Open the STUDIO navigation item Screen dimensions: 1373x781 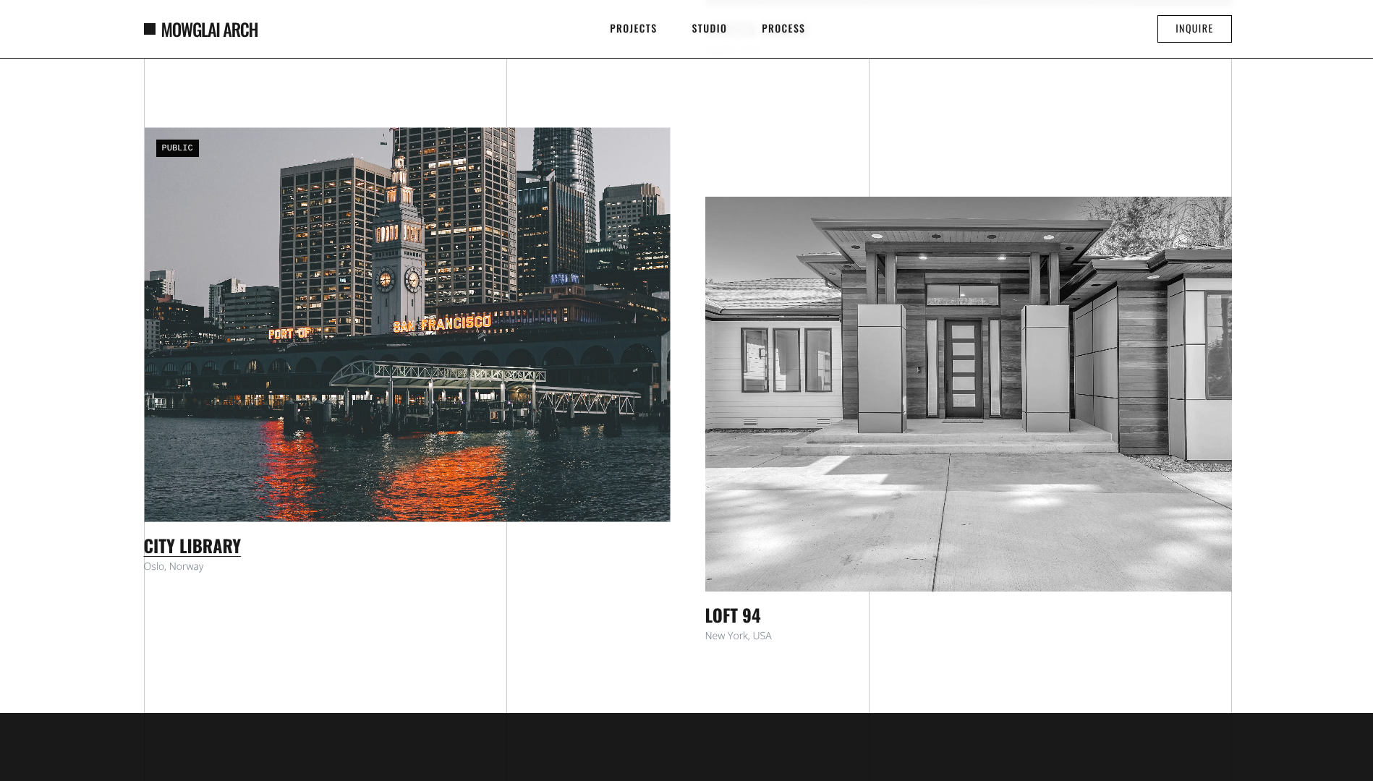(x=710, y=29)
